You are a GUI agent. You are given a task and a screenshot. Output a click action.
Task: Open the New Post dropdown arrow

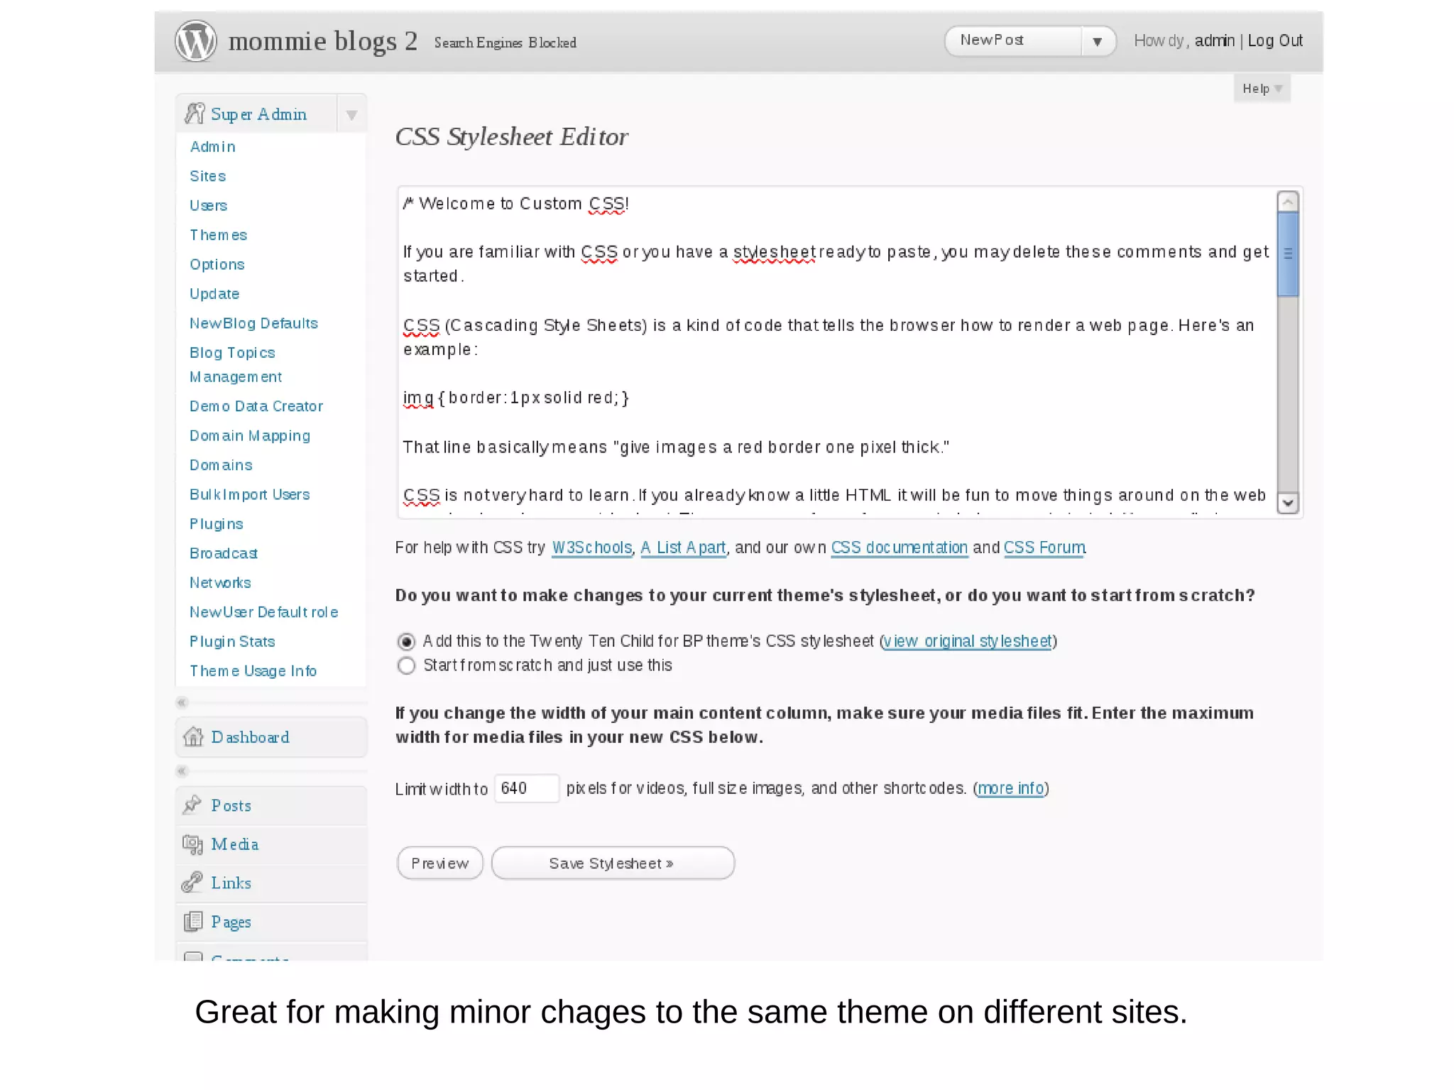1098,41
